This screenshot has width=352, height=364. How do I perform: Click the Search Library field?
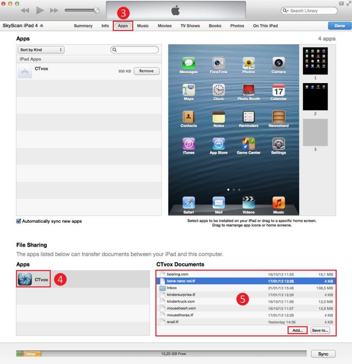[309, 11]
